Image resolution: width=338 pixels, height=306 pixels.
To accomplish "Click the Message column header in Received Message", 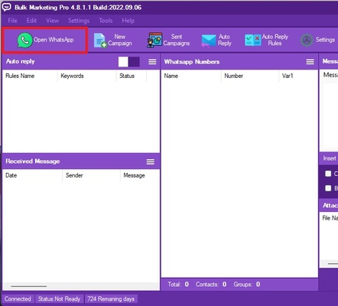I will 134,175.
